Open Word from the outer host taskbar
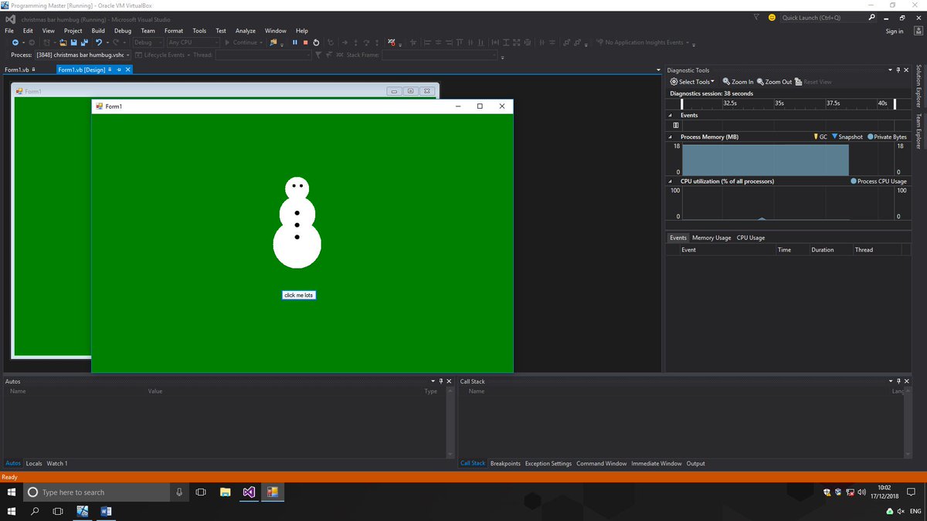This screenshot has width=927, height=521. (x=106, y=511)
